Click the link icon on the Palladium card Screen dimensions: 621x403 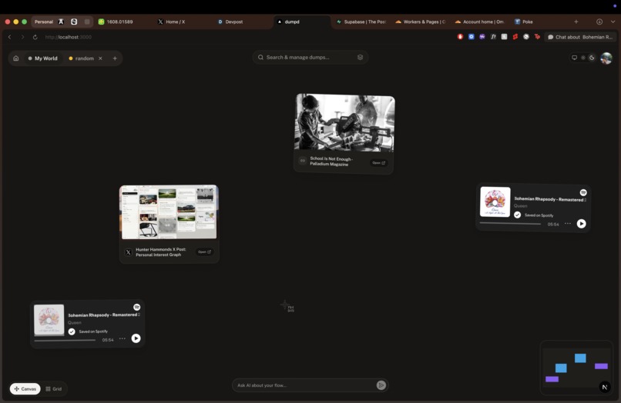[x=303, y=161]
